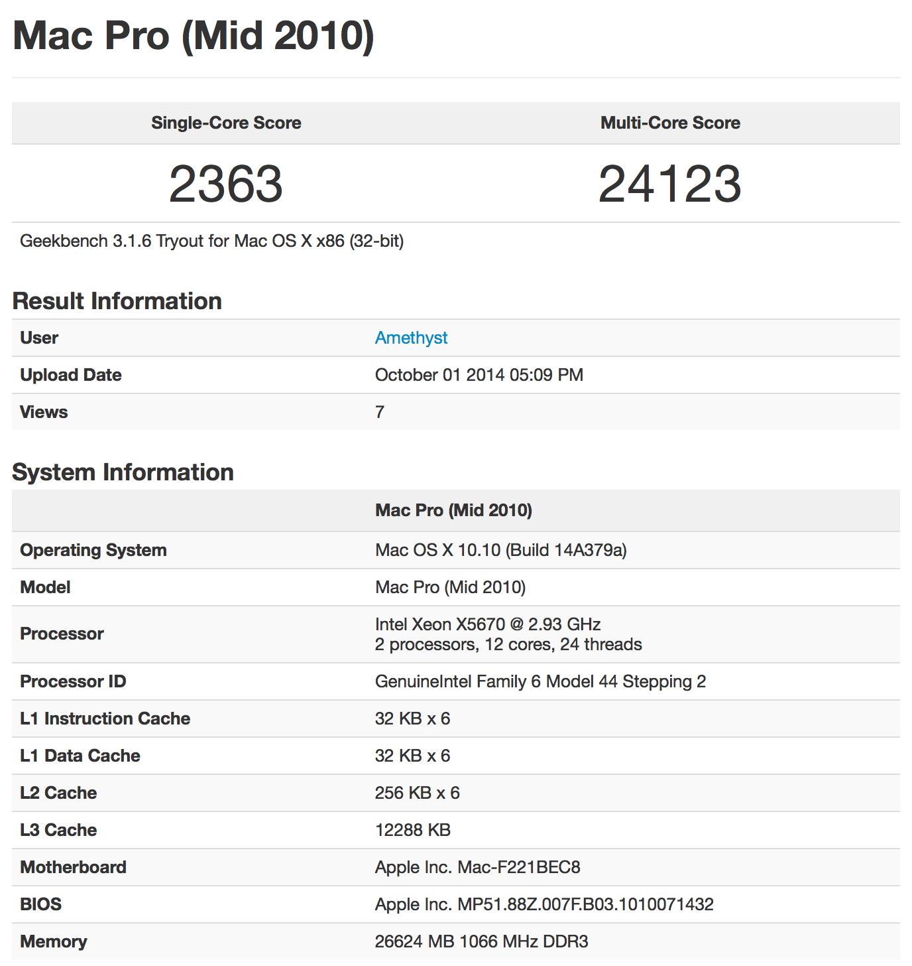Select the Geekbench 3.1.6 Tryout version text

[x=212, y=241]
